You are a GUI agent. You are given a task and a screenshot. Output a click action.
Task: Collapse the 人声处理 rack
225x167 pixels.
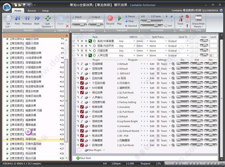pyautogui.click(x=74, y=55)
